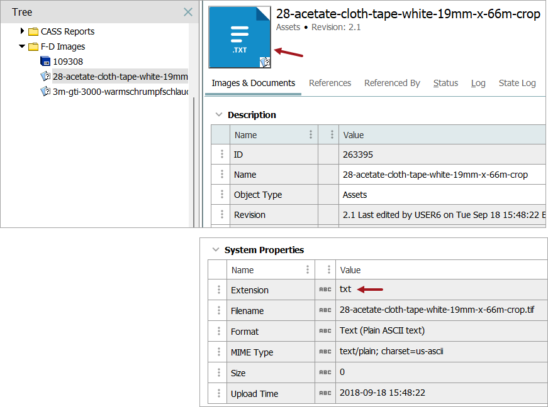Click the large .TXT asset thumbnail

tap(240, 37)
